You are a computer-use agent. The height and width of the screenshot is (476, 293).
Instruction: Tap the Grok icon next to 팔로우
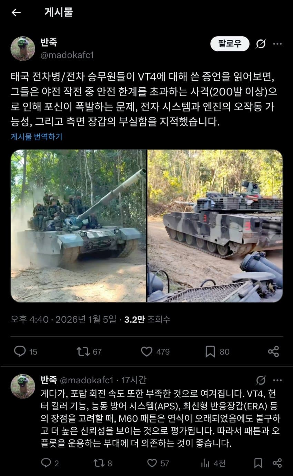(x=261, y=44)
